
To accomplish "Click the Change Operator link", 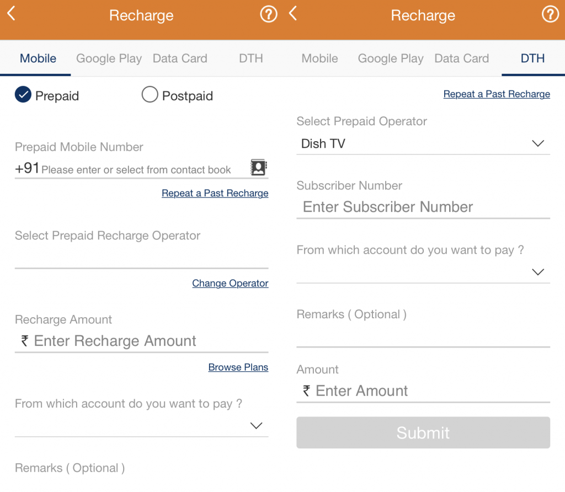I will point(230,283).
